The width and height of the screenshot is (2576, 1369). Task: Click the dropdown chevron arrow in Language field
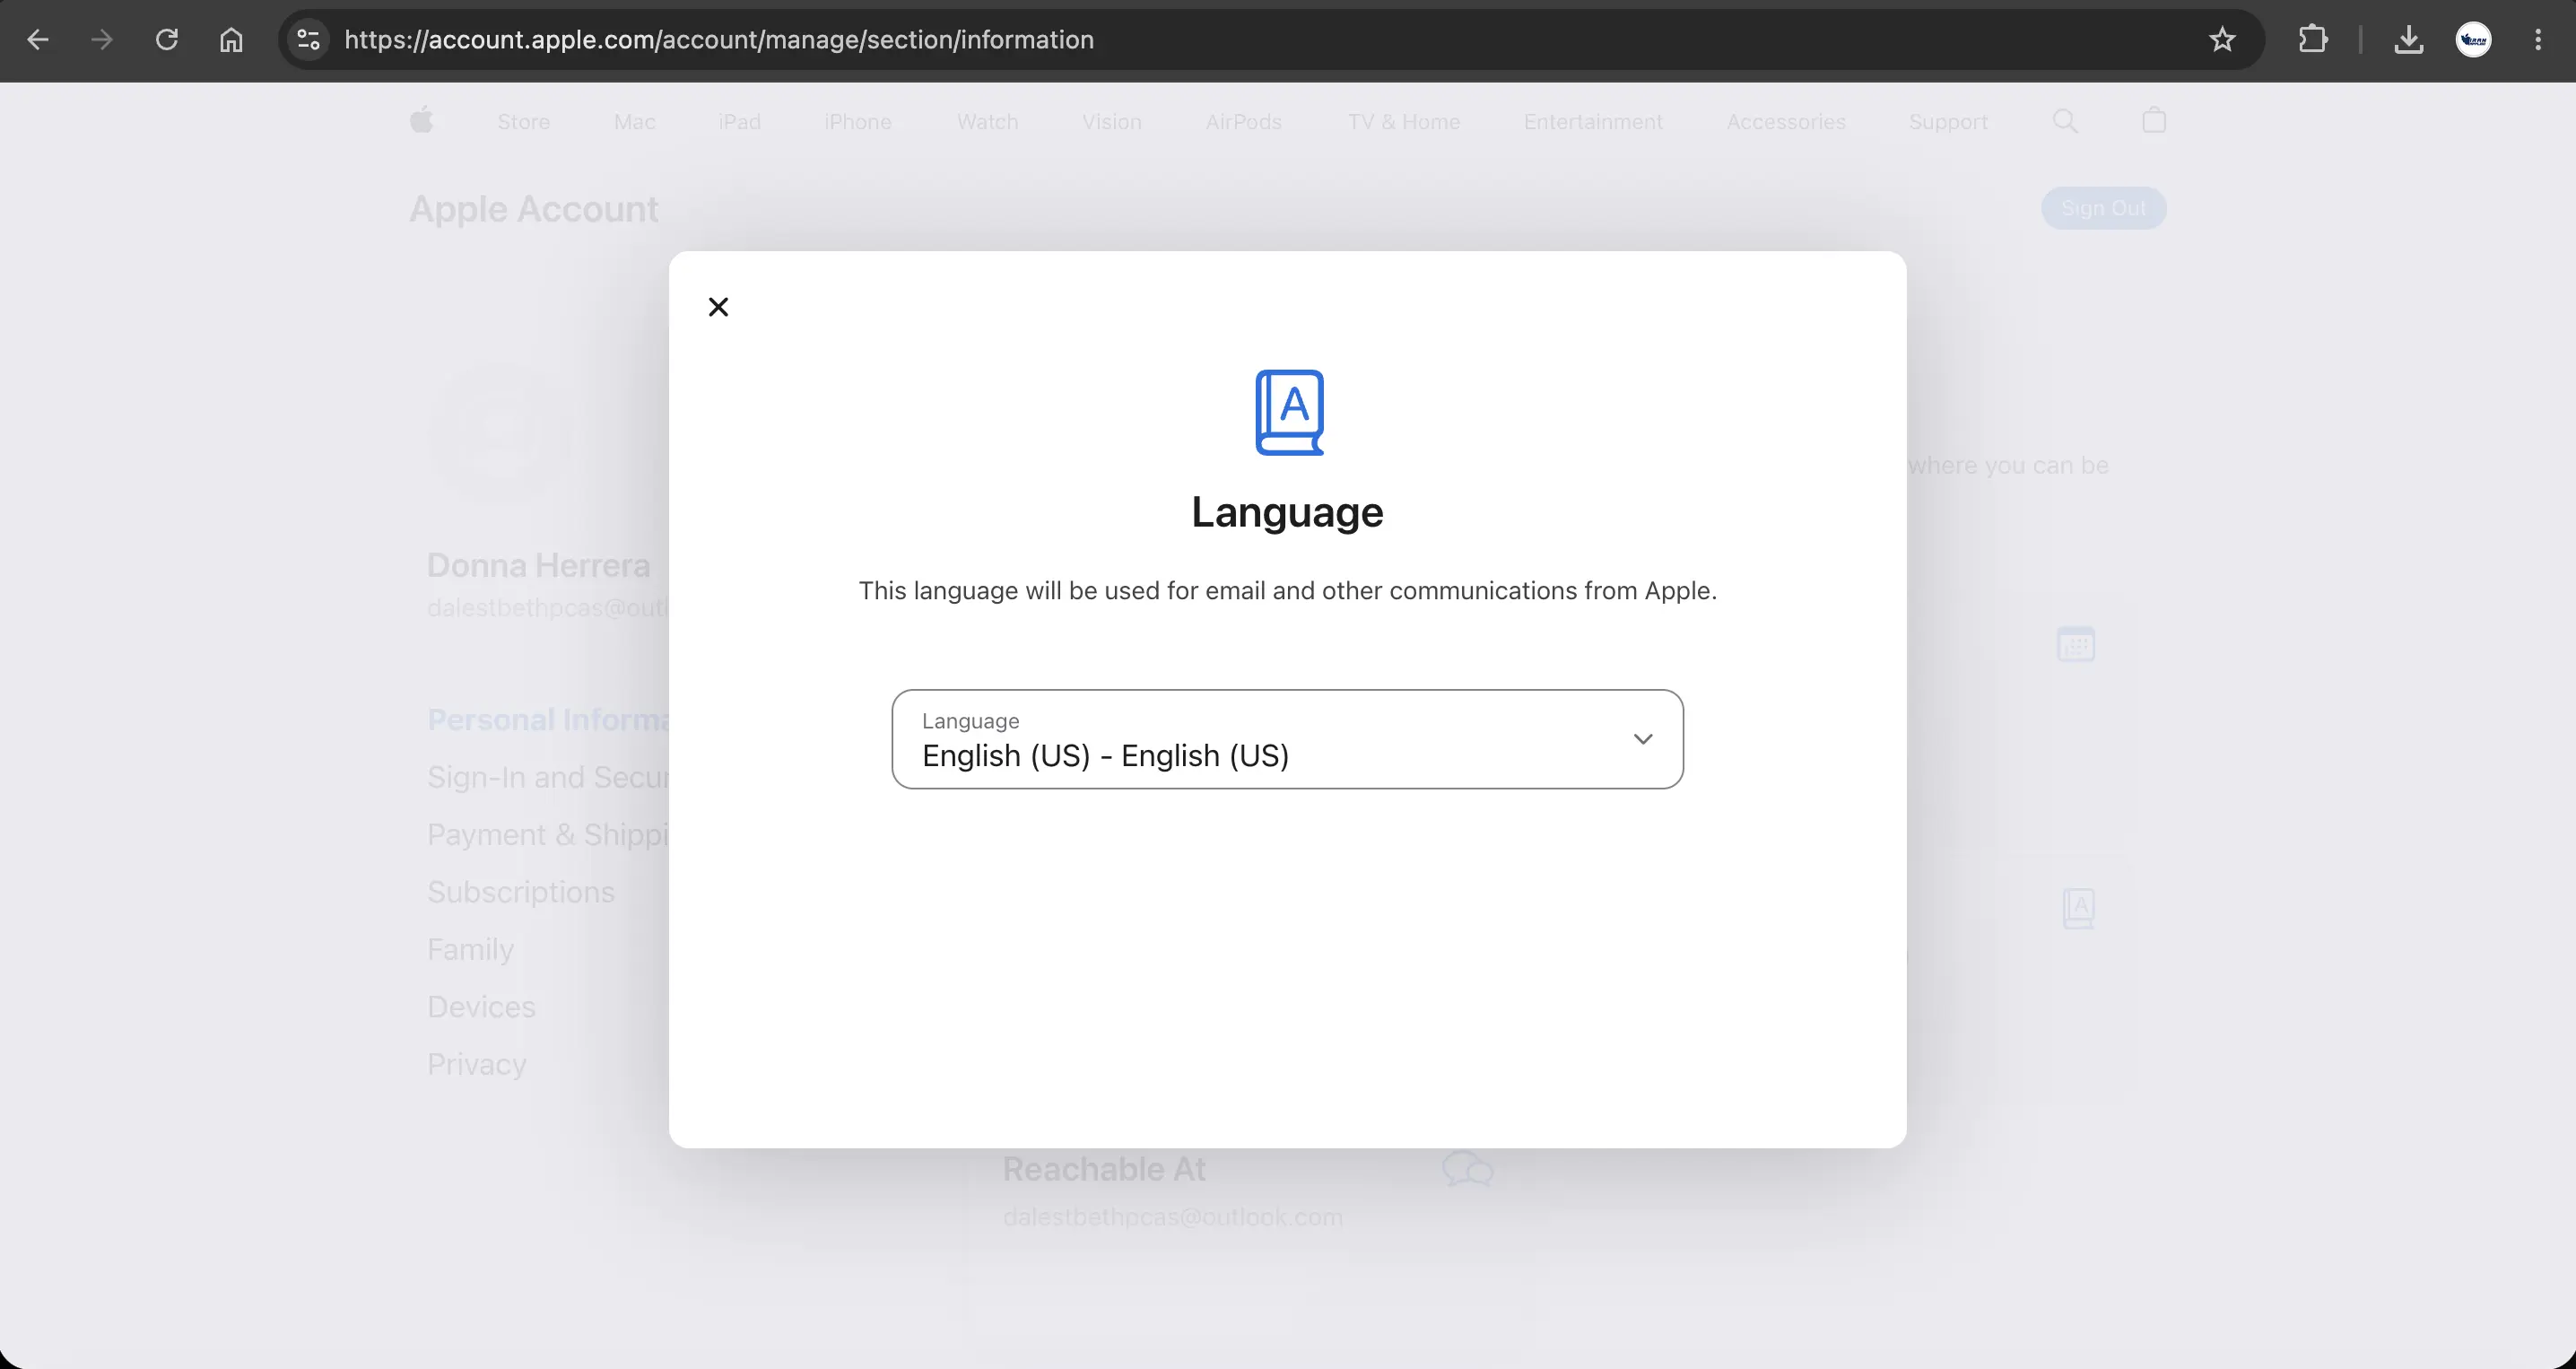pos(1642,739)
